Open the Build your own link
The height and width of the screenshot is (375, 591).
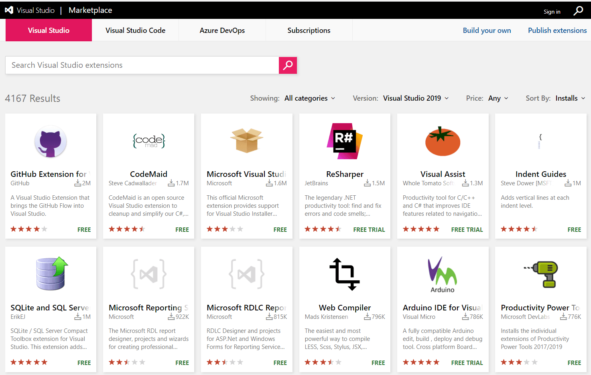pos(487,30)
